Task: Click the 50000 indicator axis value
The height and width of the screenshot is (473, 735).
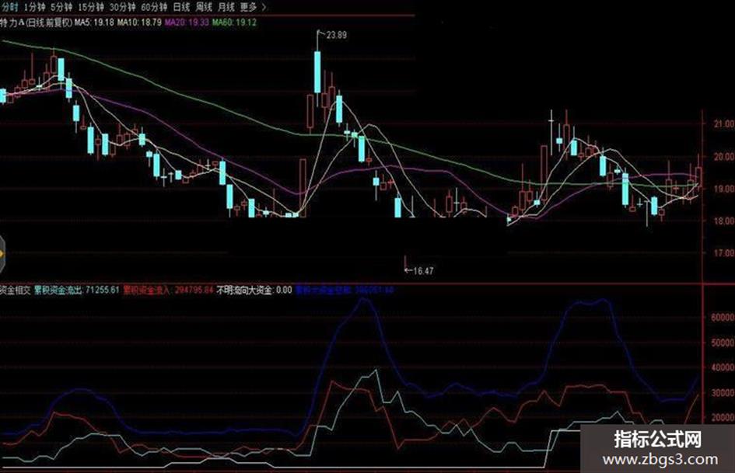Action: 723,343
